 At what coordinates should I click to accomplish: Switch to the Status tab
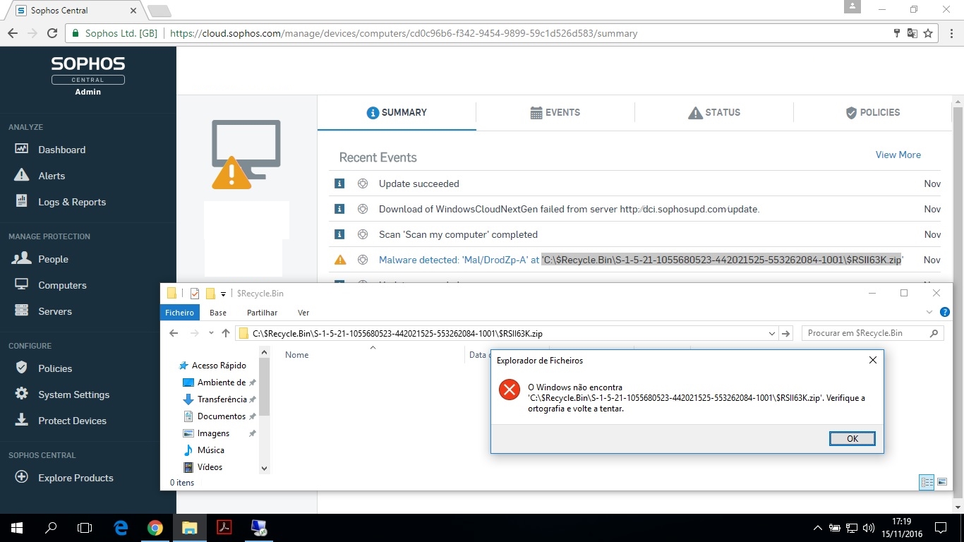pos(713,112)
